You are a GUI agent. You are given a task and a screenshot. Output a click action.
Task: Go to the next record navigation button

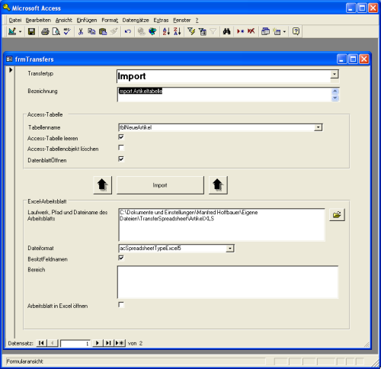(97, 343)
